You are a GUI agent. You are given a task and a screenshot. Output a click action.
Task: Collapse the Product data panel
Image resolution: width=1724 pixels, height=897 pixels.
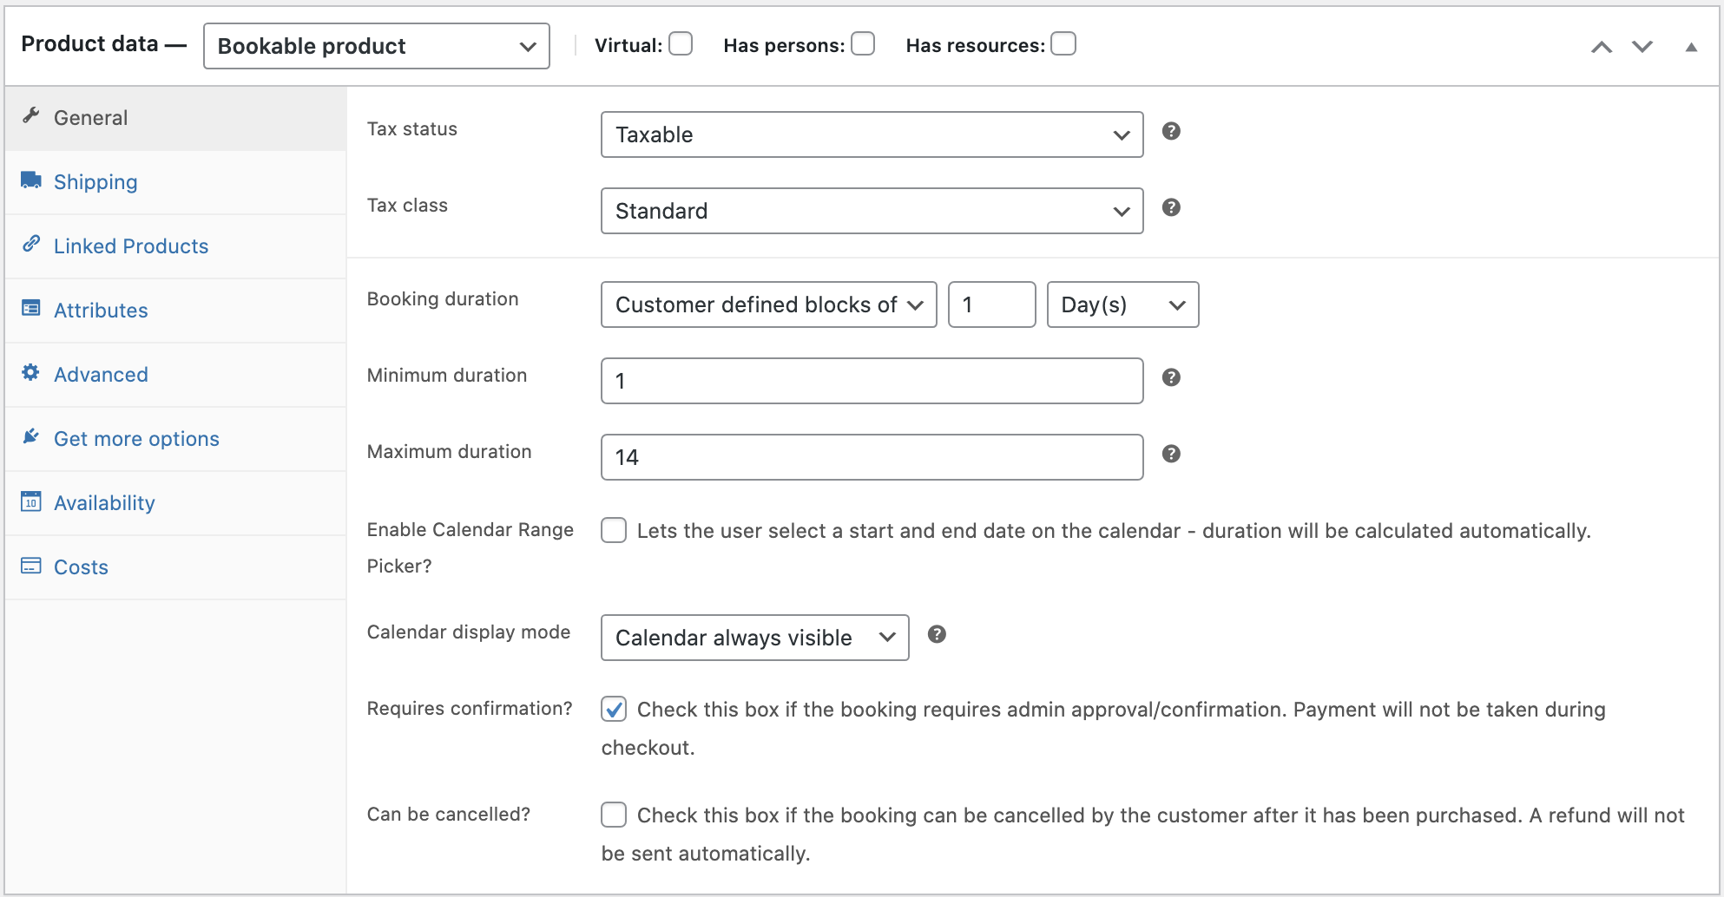[1691, 47]
